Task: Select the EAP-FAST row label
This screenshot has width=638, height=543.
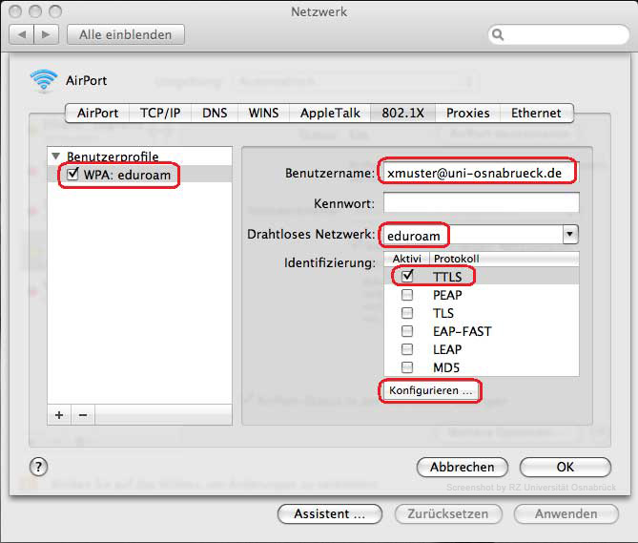Action: coord(463,331)
